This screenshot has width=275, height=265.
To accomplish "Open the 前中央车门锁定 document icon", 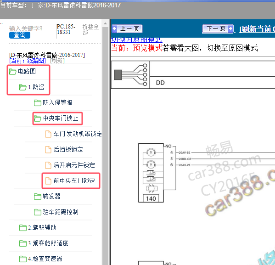I will [48, 181].
